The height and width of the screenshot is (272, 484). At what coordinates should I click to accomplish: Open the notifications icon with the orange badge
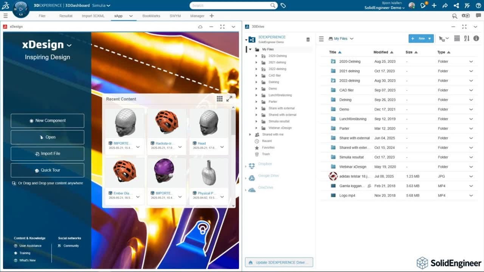click(423, 6)
